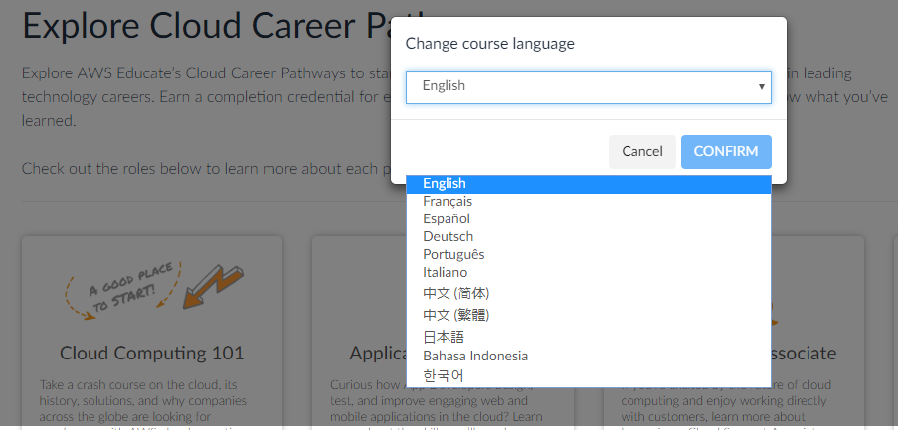Click the dropdown arrow of language selector

pos(762,87)
